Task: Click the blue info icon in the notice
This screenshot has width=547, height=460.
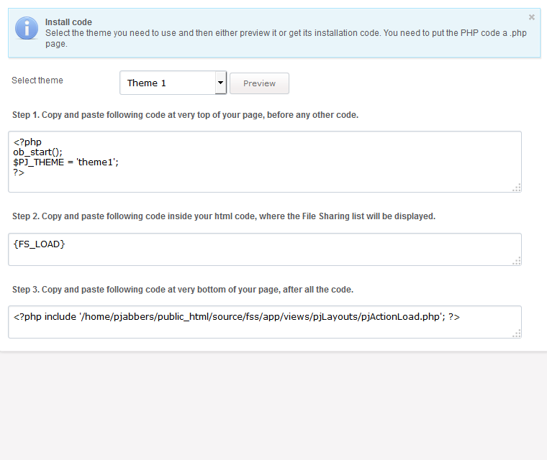Action: [x=27, y=28]
